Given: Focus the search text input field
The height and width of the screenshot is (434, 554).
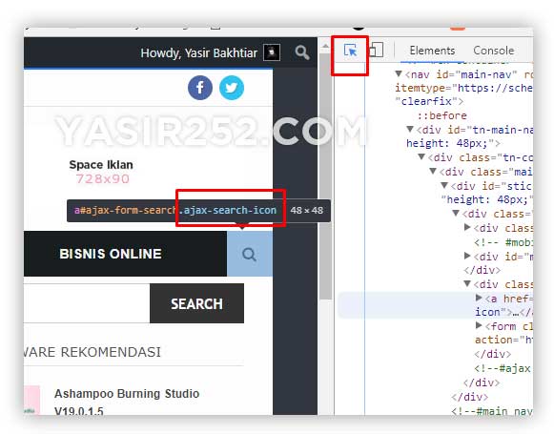Looking at the screenshot, I should click(87, 303).
